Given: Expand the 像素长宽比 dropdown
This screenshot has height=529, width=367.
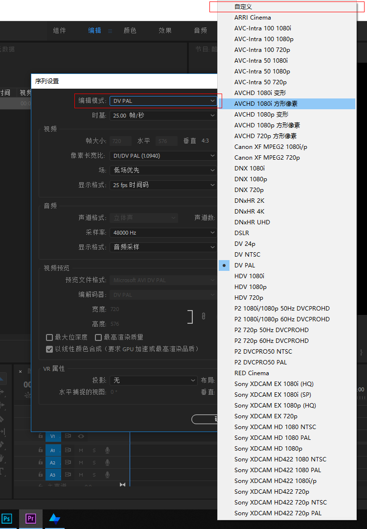Looking at the screenshot, I should pos(163,156).
